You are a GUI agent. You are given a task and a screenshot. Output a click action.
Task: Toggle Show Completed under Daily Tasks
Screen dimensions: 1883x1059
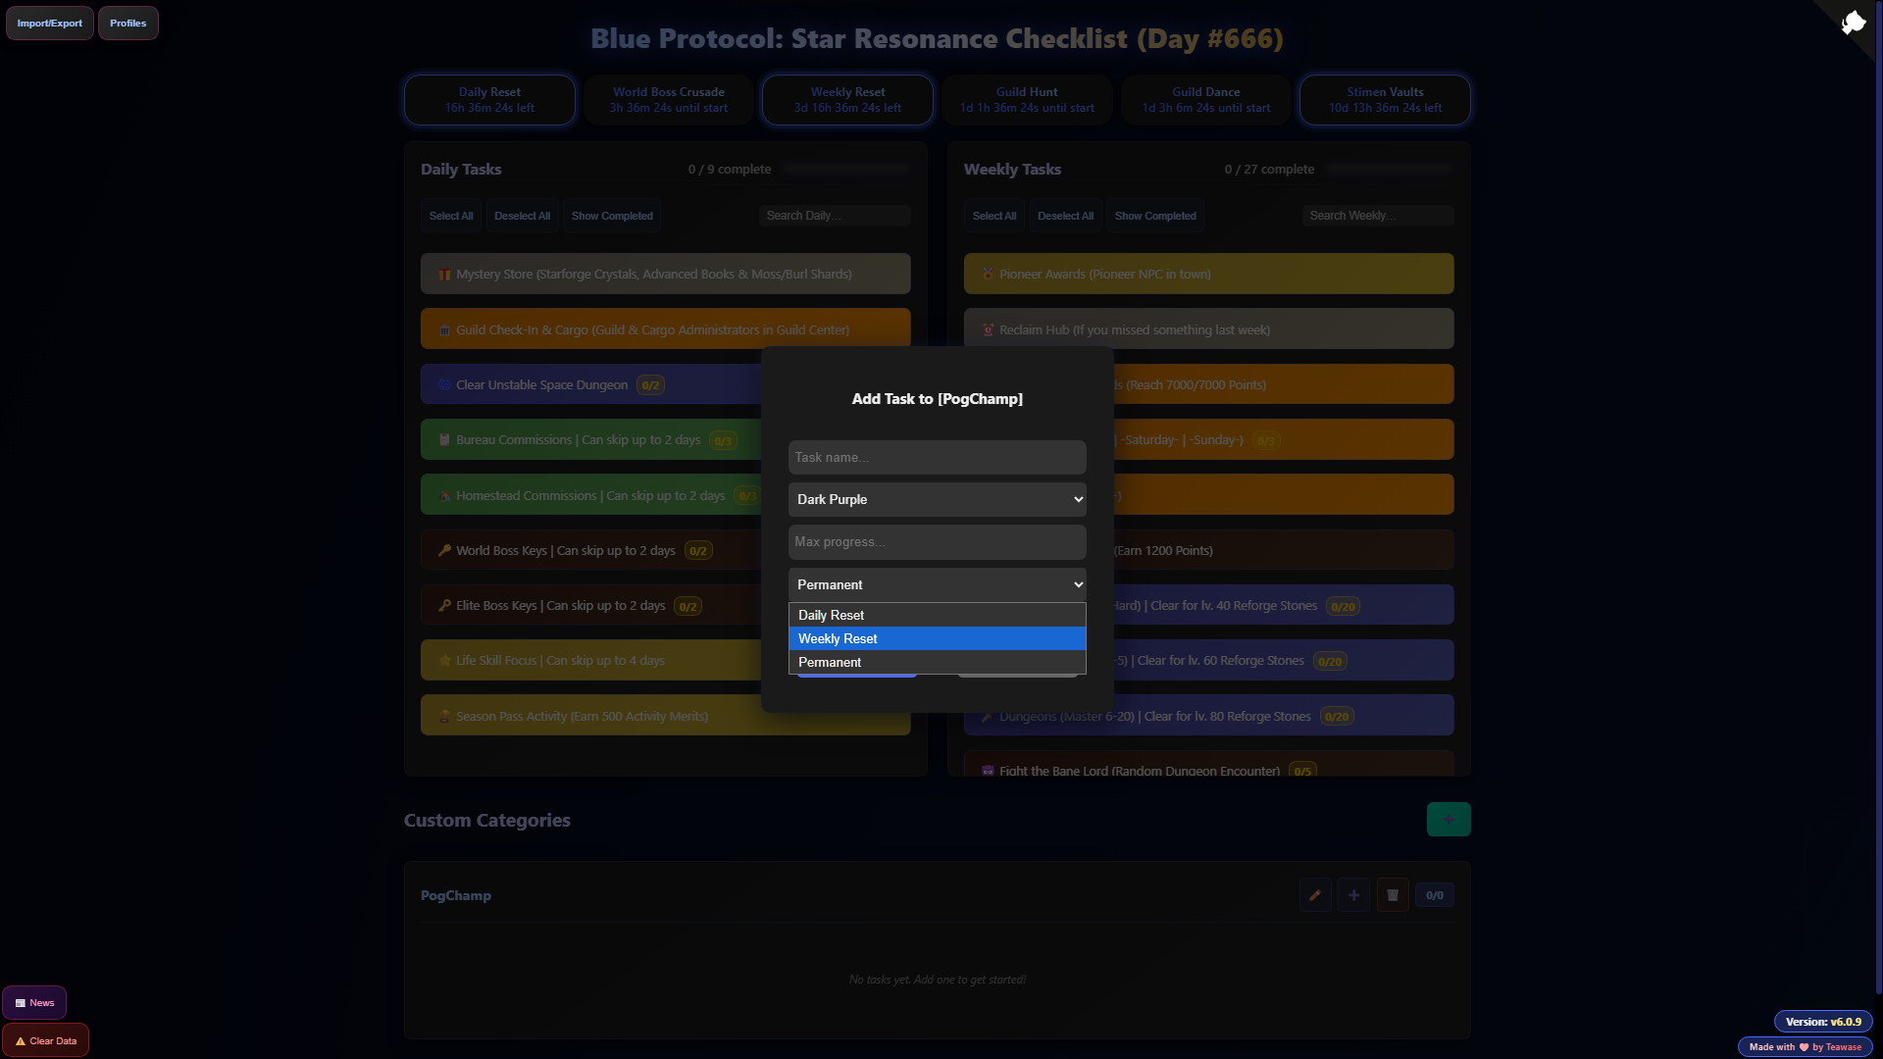(x=612, y=216)
